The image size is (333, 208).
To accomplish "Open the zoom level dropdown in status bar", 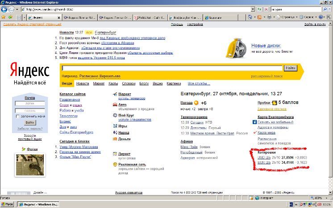I will [x=327, y=198].
